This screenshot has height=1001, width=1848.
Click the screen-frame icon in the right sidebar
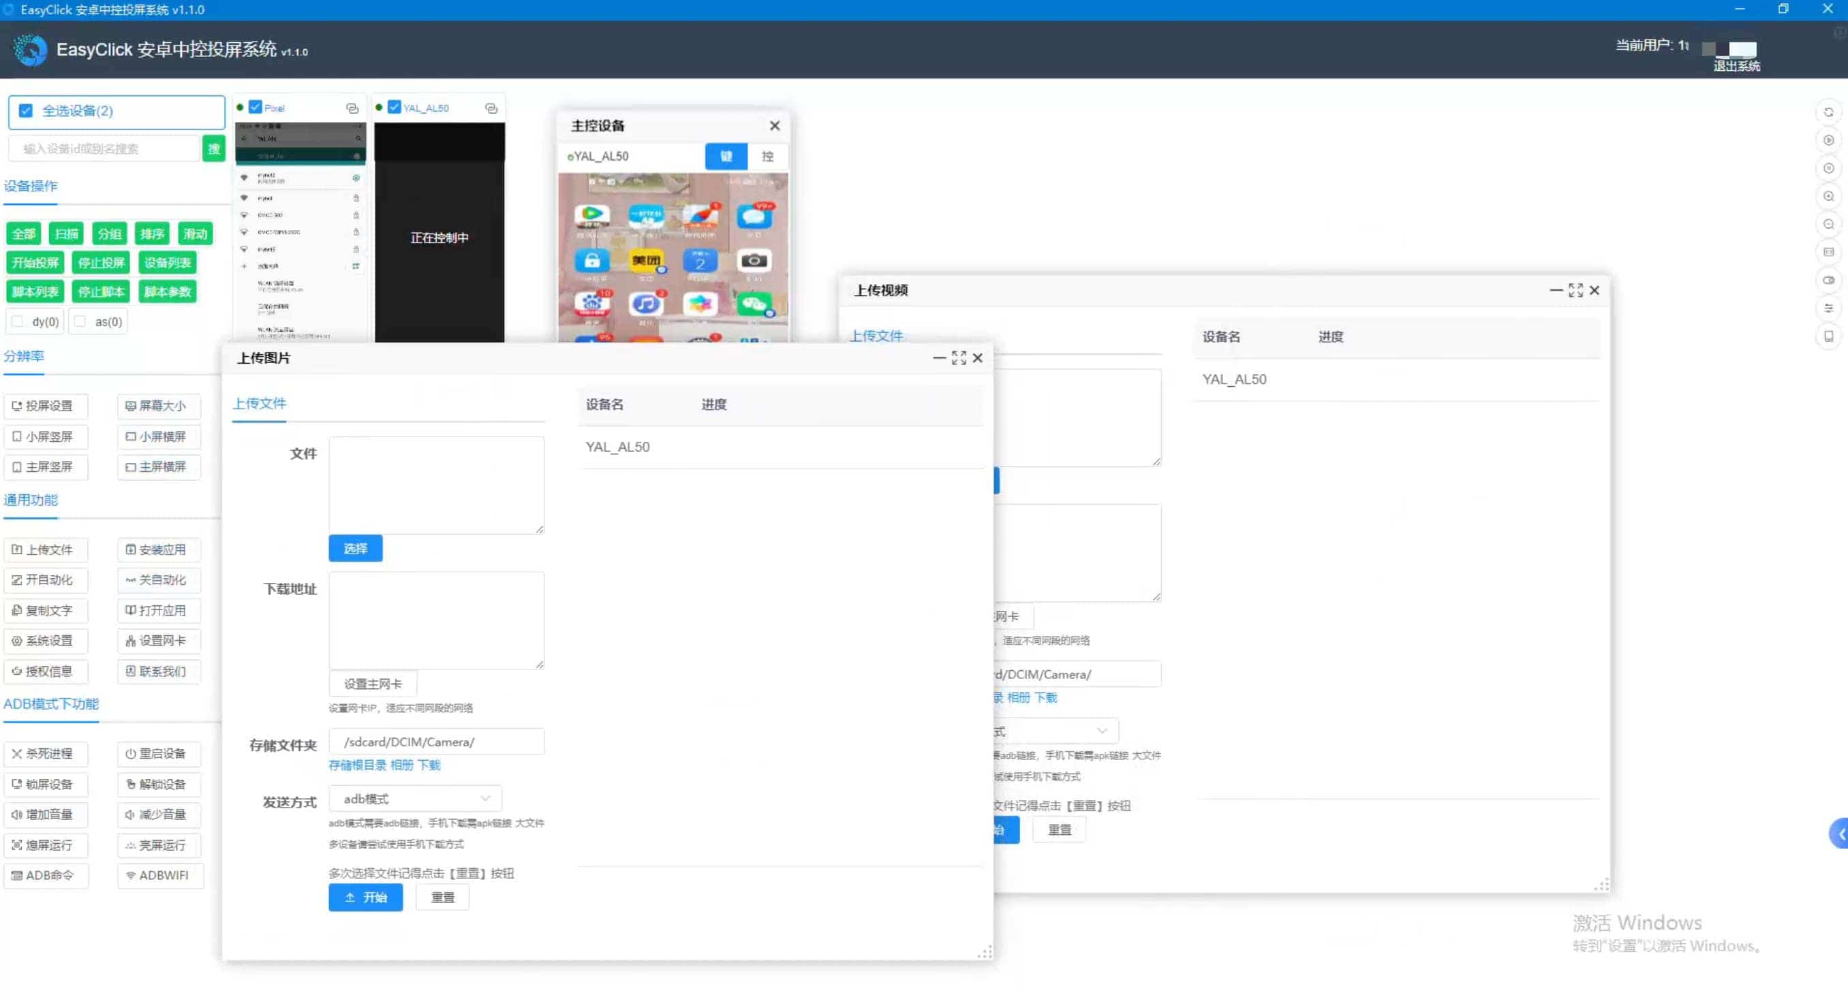1829,252
